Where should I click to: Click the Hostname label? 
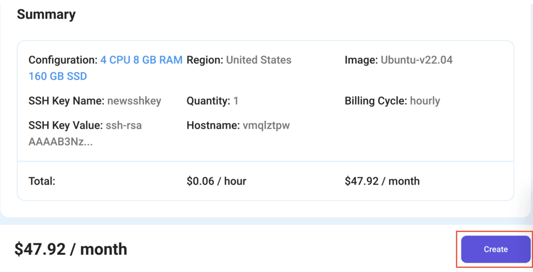[x=213, y=125]
